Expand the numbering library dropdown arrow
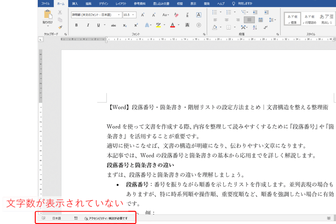Image resolution: width=336 pixels, height=224 pixels. coord(235,12)
